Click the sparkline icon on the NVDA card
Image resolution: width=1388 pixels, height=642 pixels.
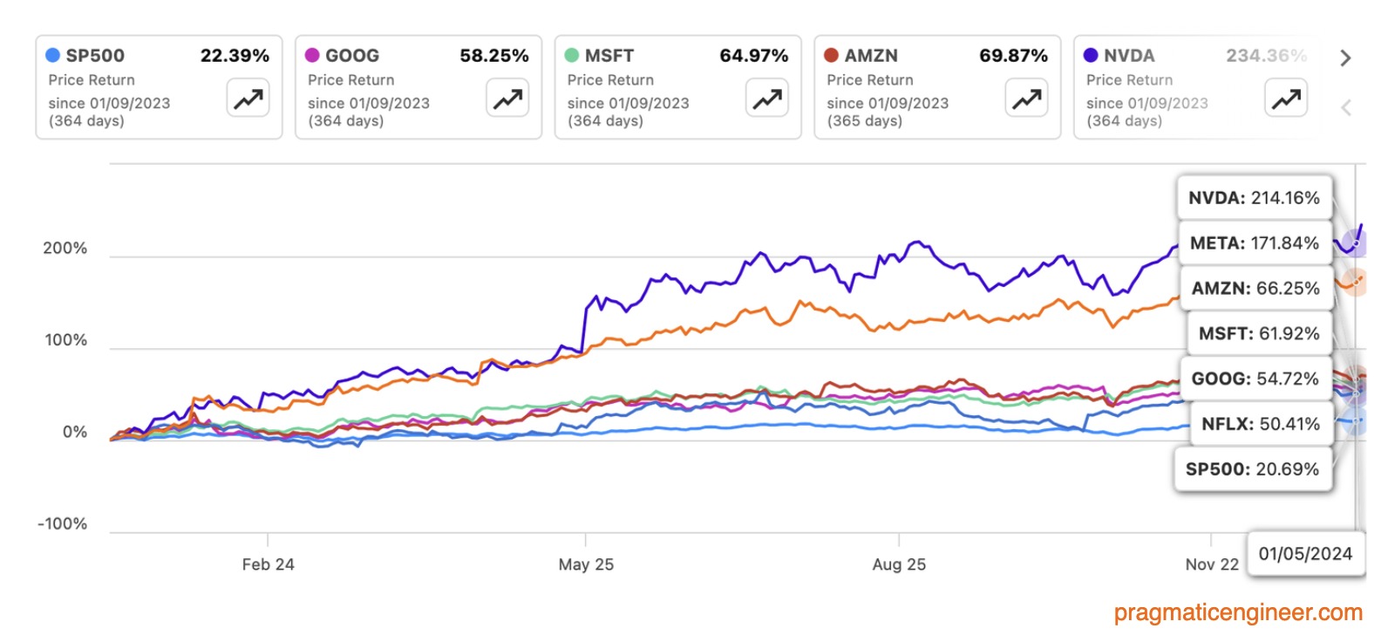1285,99
